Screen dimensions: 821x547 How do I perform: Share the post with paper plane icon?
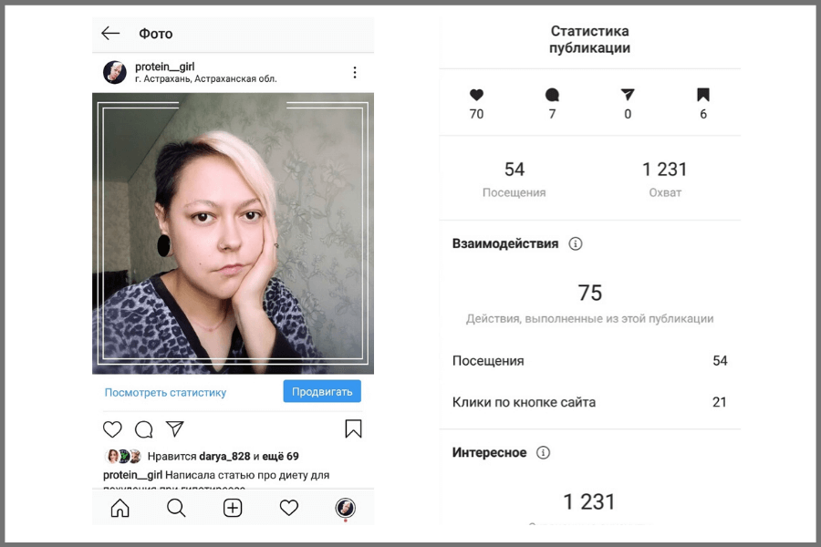point(175,428)
